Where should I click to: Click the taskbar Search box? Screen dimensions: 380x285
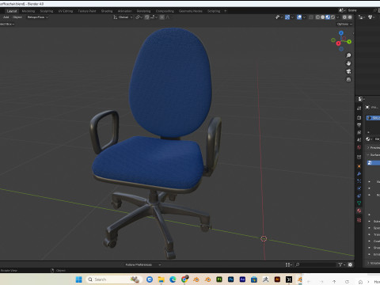pos(113,279)
